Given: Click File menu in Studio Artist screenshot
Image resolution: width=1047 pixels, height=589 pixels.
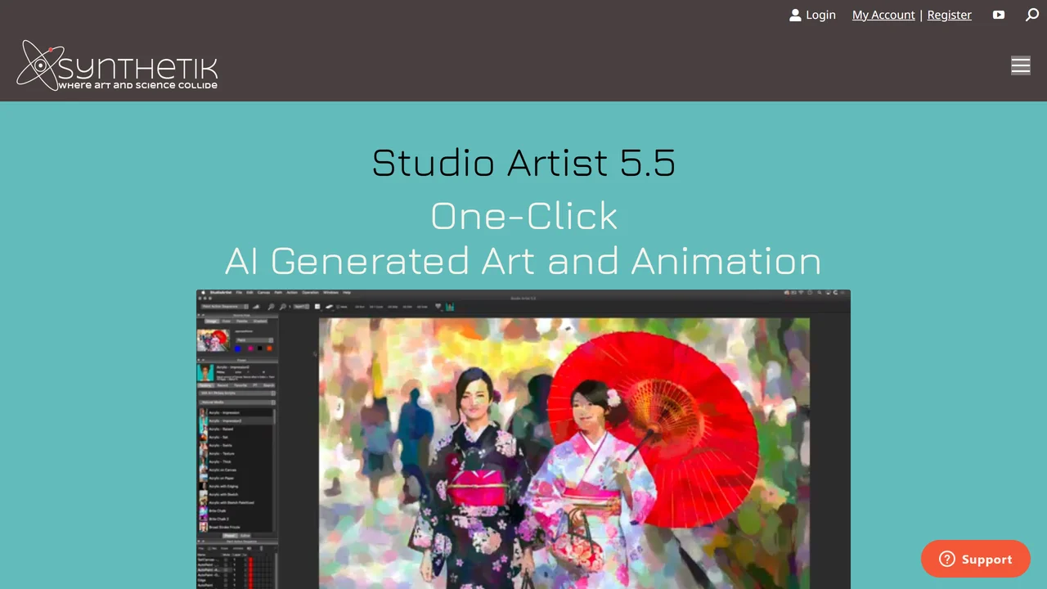Looking at the screenshot, I should (239, 293).
